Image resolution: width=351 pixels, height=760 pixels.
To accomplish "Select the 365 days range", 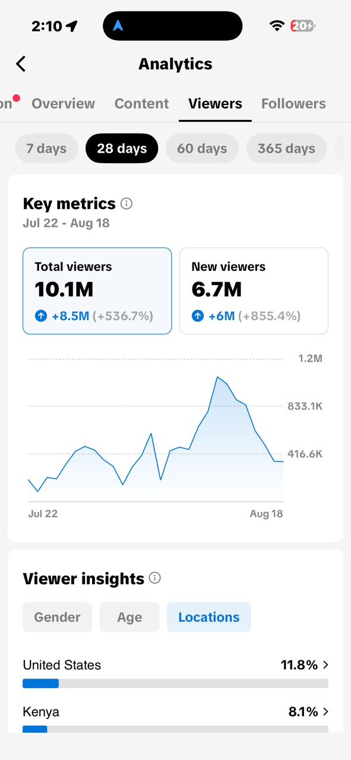I will click(286, 148).
